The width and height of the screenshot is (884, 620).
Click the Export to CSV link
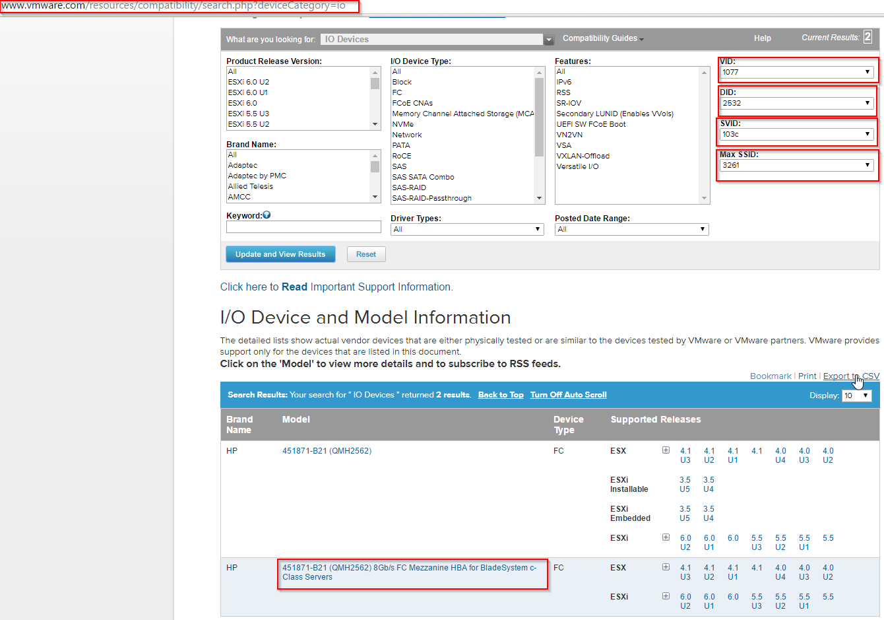(851, 376)
